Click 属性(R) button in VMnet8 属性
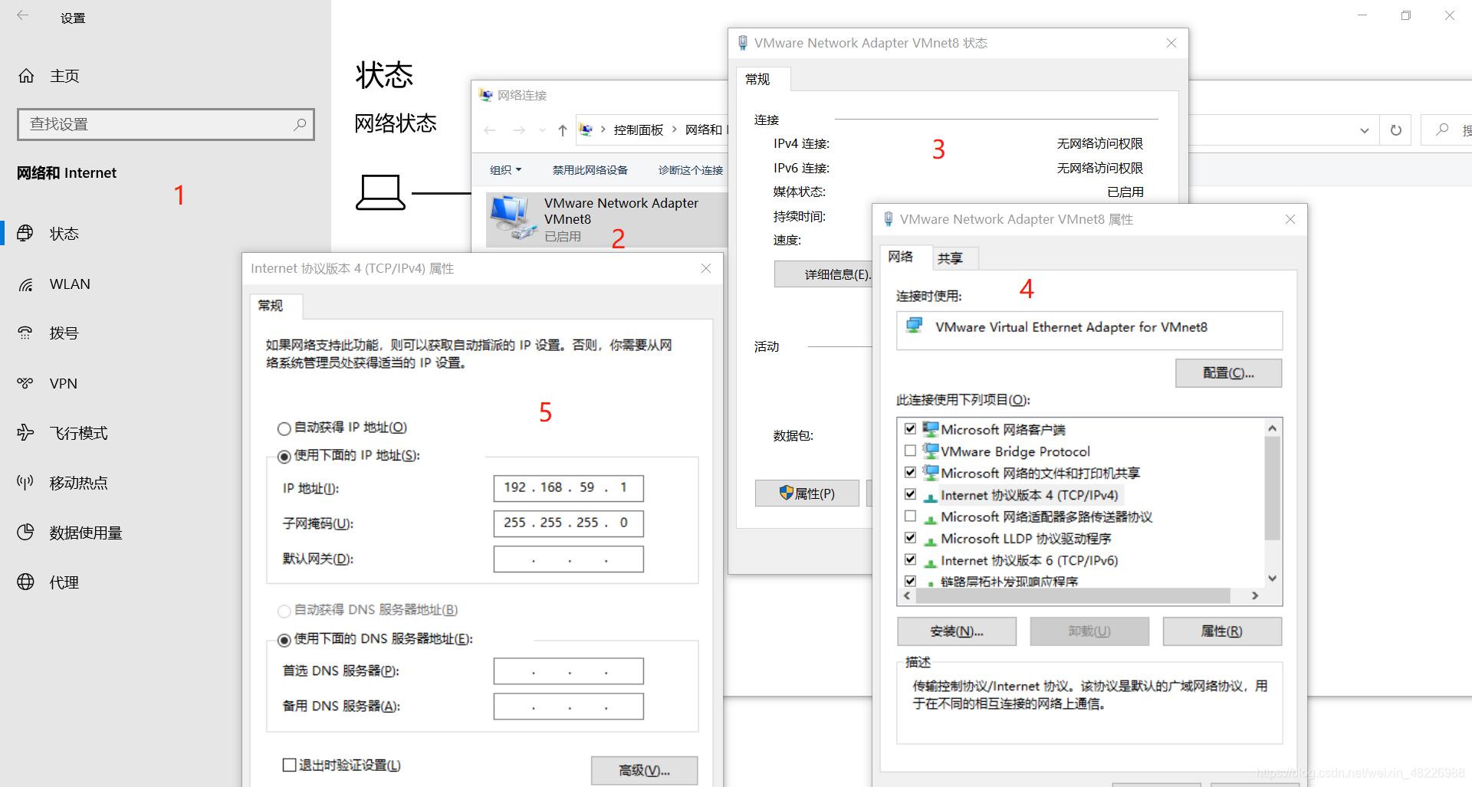 click(x=1222, y=631)
